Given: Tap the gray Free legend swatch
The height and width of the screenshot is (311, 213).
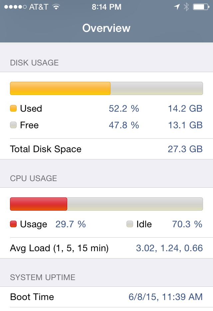Looking at the screenshot, I should pyautogui.click(x=13, y=125).
